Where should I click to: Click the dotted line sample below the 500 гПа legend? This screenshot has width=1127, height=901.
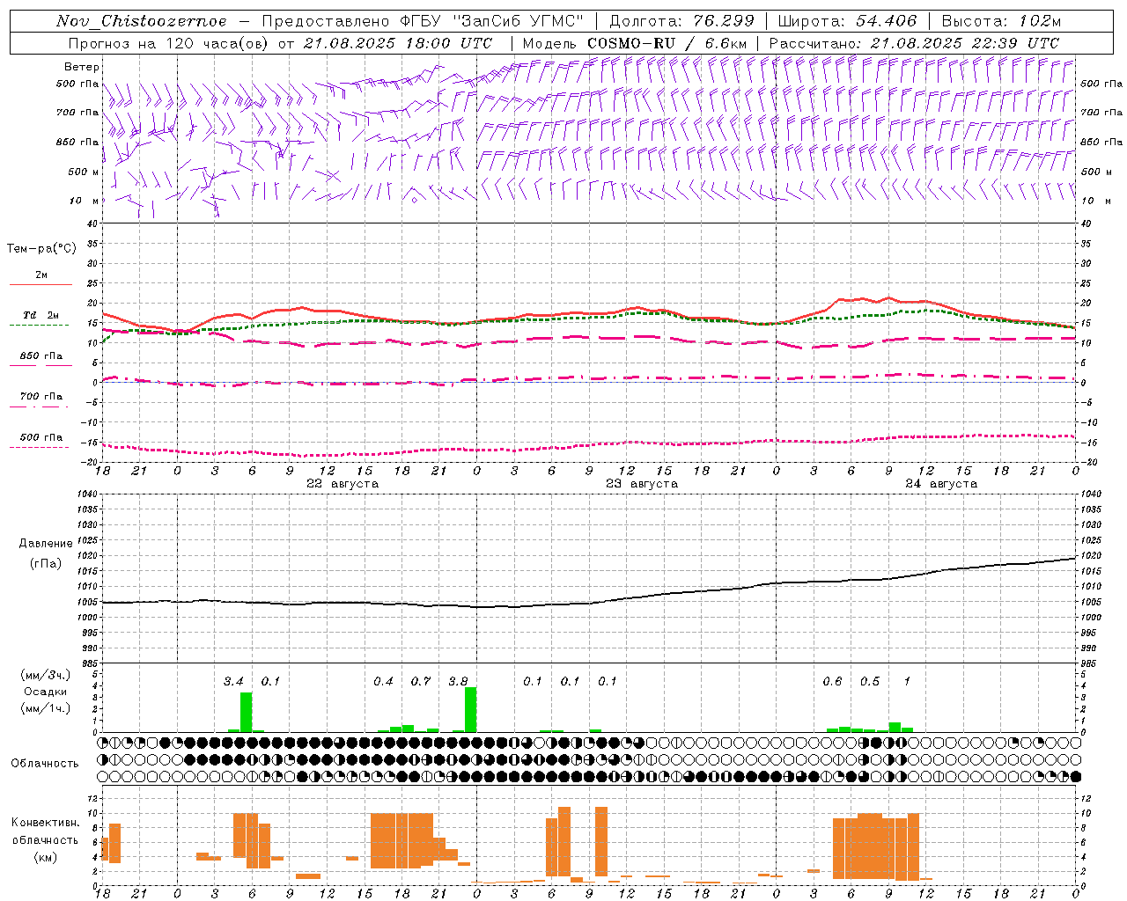pyautogui.click(x=41, y=448)
